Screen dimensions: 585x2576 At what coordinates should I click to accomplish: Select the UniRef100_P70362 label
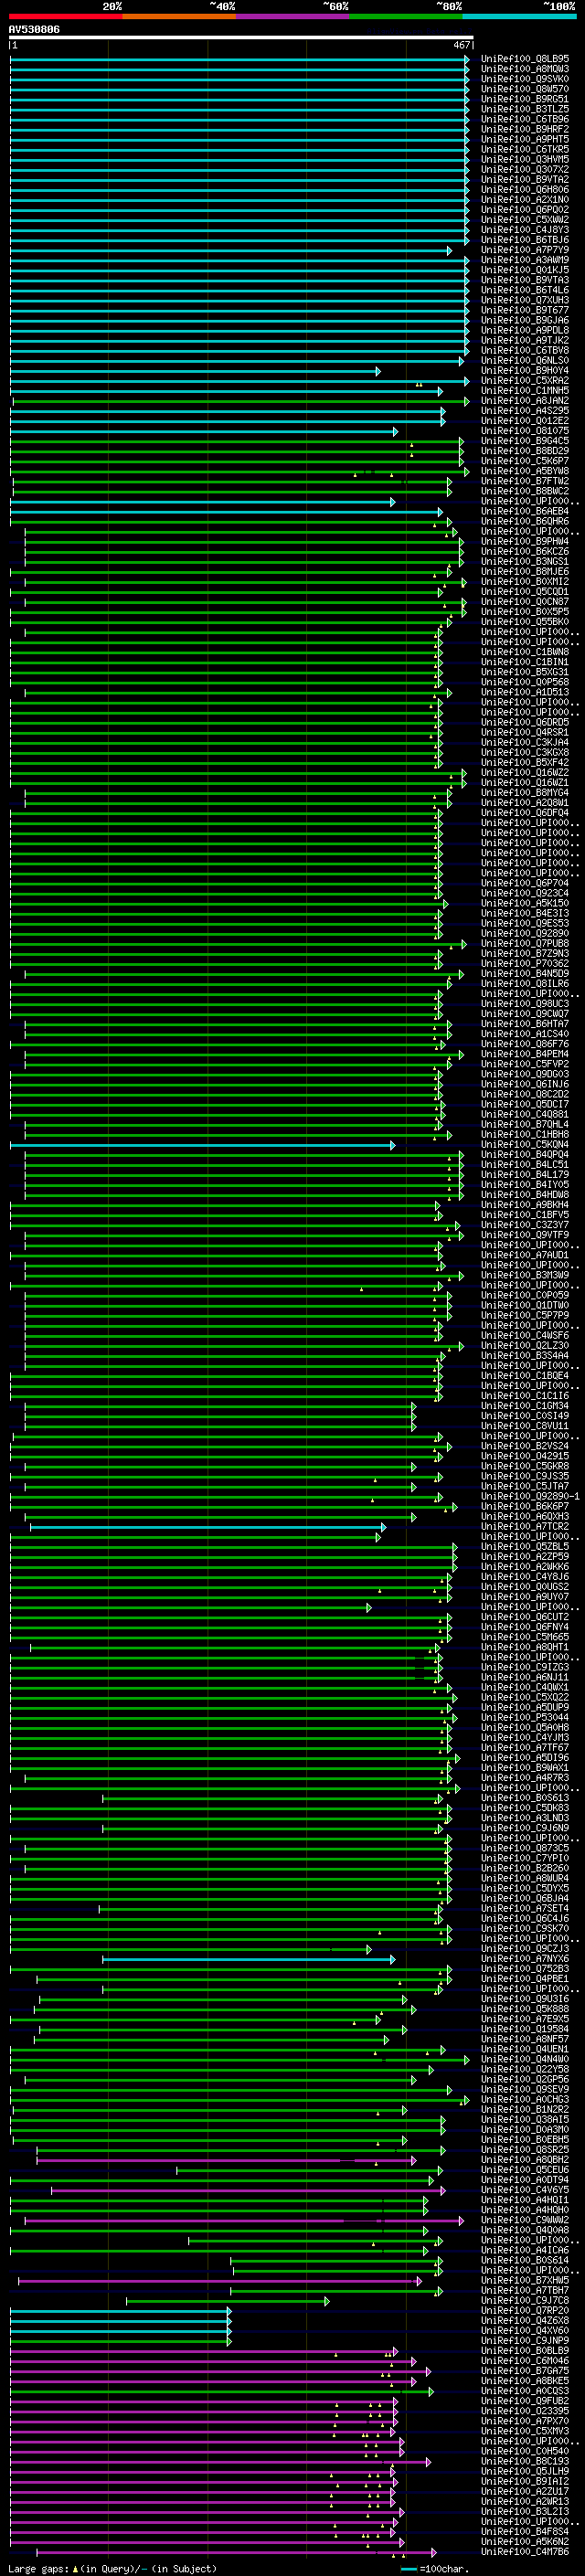click(525, 964)
